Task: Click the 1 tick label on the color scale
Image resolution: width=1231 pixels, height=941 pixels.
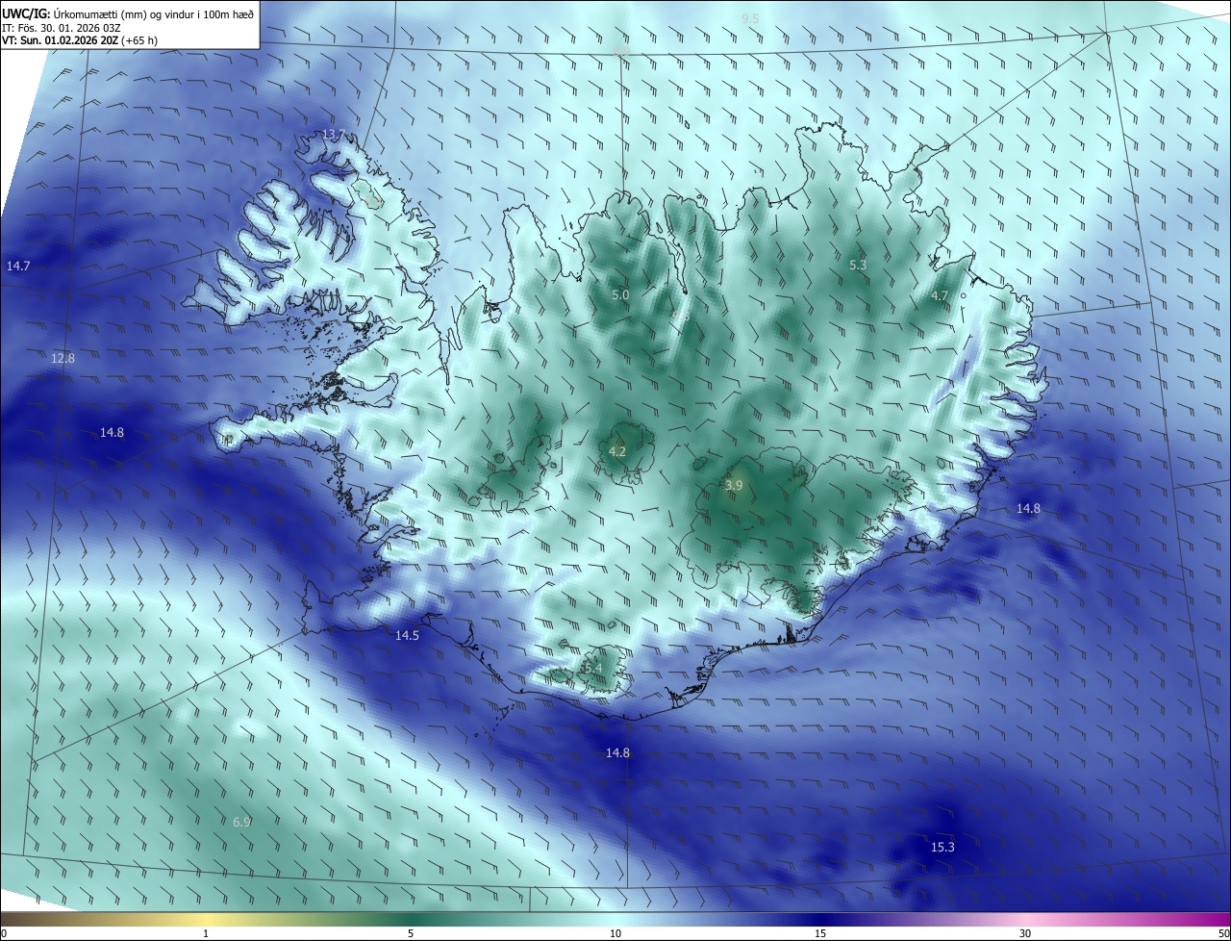Action: click(206, 933)
